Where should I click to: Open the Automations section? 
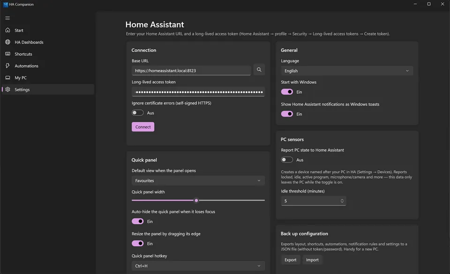click(x=48, y=66)
